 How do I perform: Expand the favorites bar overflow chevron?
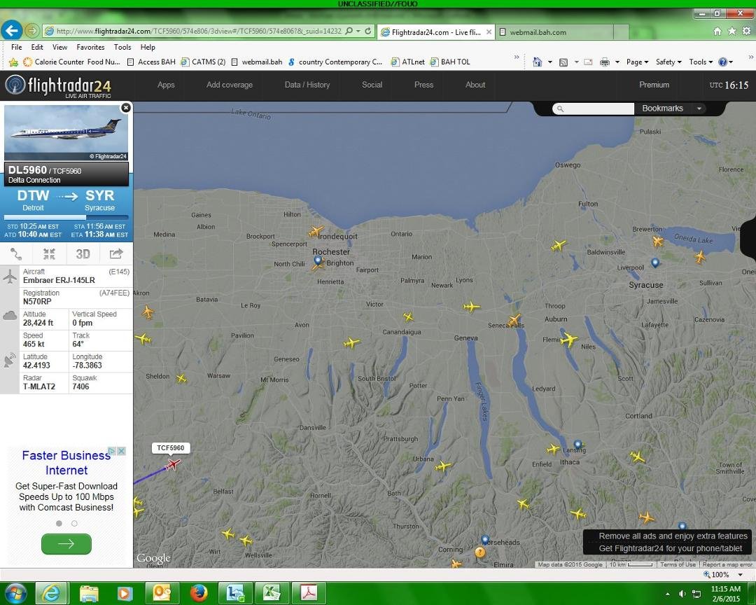(517, 57)
